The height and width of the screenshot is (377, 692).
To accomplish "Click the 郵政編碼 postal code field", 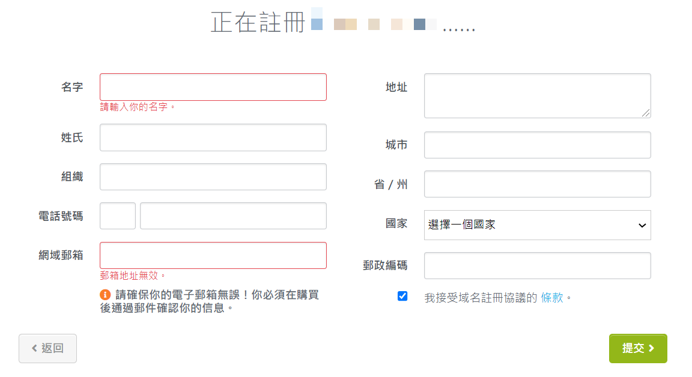I will coord(538,265).
